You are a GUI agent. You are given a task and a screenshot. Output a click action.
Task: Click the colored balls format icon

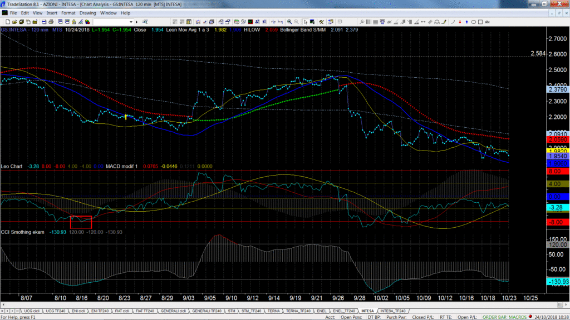coord(87,22)
